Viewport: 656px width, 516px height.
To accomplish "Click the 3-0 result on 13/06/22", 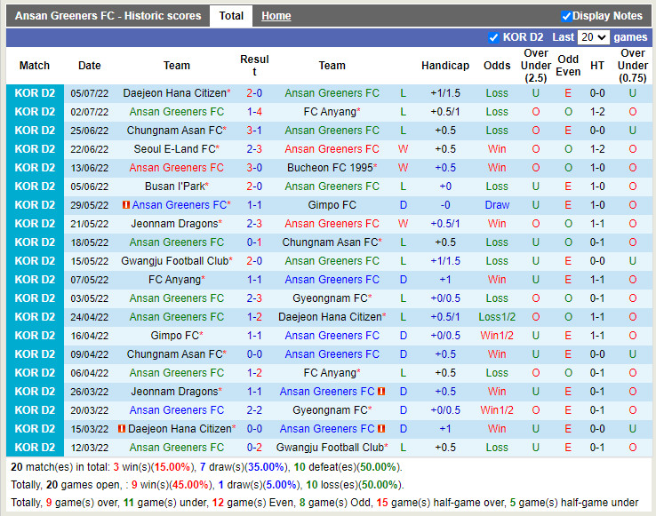I will coord(254,168).
